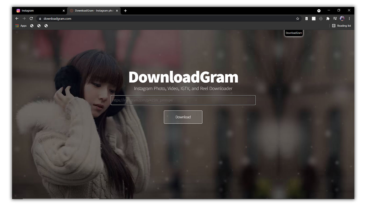Click the browser forward arrow
Viewport: 367px width, 206px height.
[x=24, y=19]
